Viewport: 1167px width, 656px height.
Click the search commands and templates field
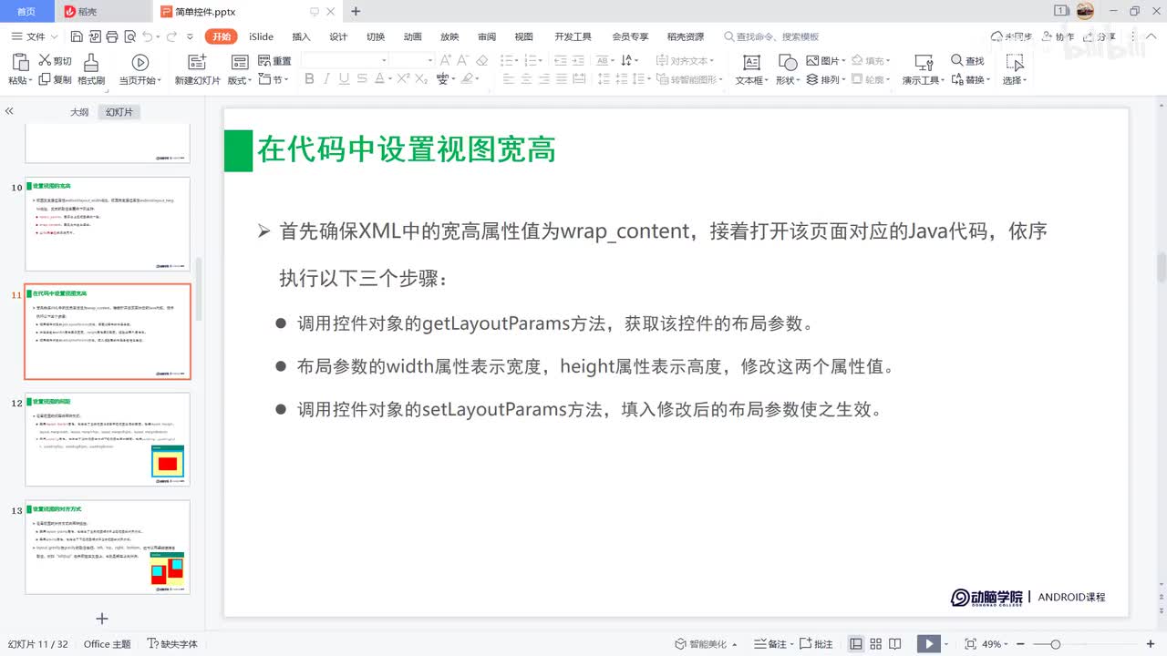click(773, 36)
